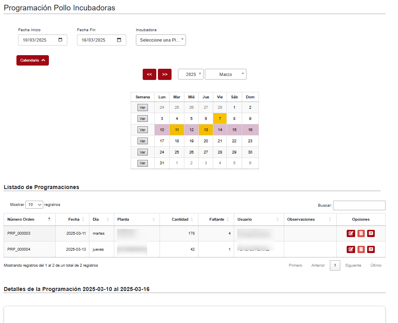Image resolution: width=398 pixels, height=323 pixels.
Task: Sort by Fecha column
Action: click(x=72, y=219)
